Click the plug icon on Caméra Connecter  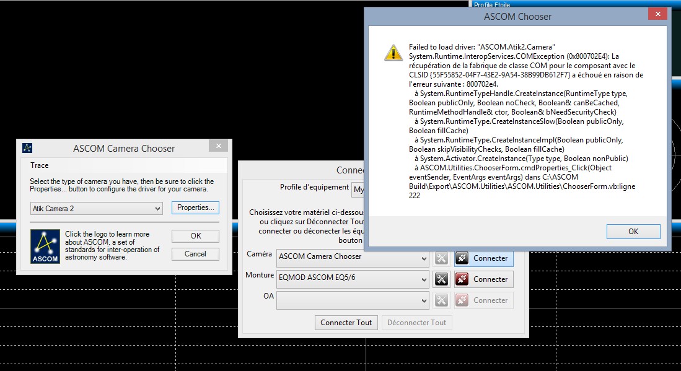click(x=462, y=258)
